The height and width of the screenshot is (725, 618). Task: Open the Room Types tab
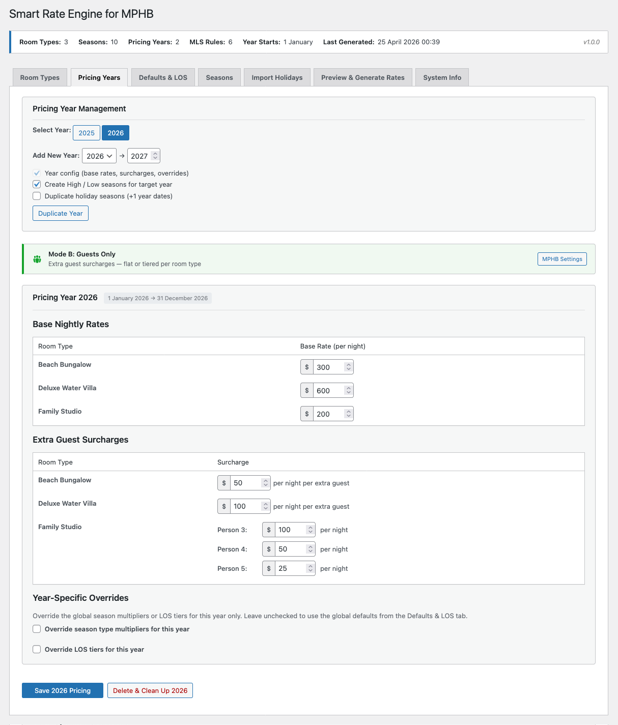[x=40, y=77]
